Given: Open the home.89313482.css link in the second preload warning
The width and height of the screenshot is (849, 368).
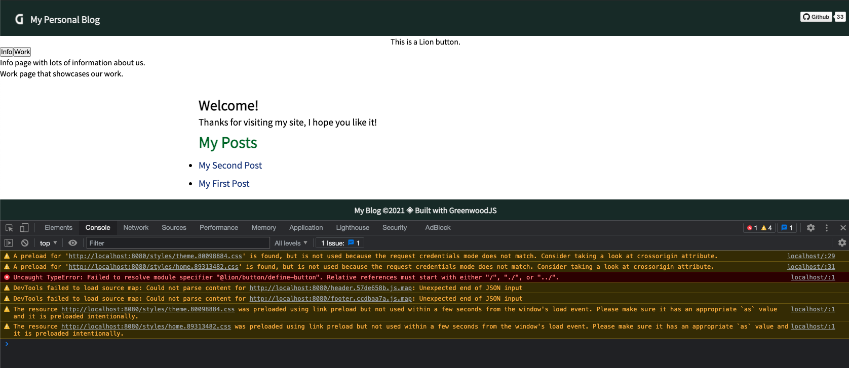Looking at the screenshot, I should point(153,267).
